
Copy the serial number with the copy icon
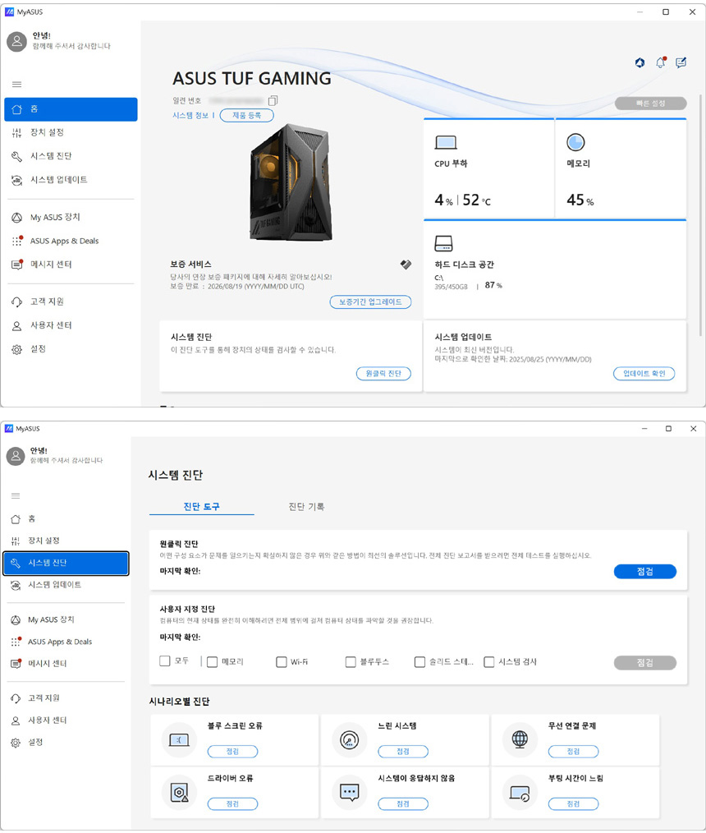(273, 100)
